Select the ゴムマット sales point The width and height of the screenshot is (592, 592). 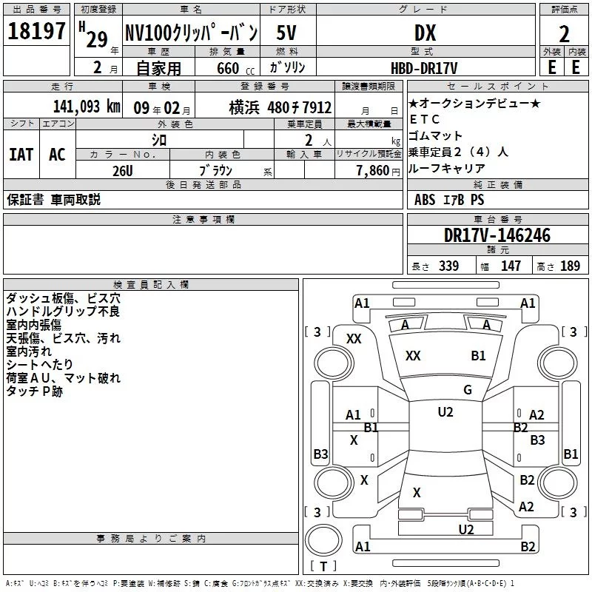[435, 135]
